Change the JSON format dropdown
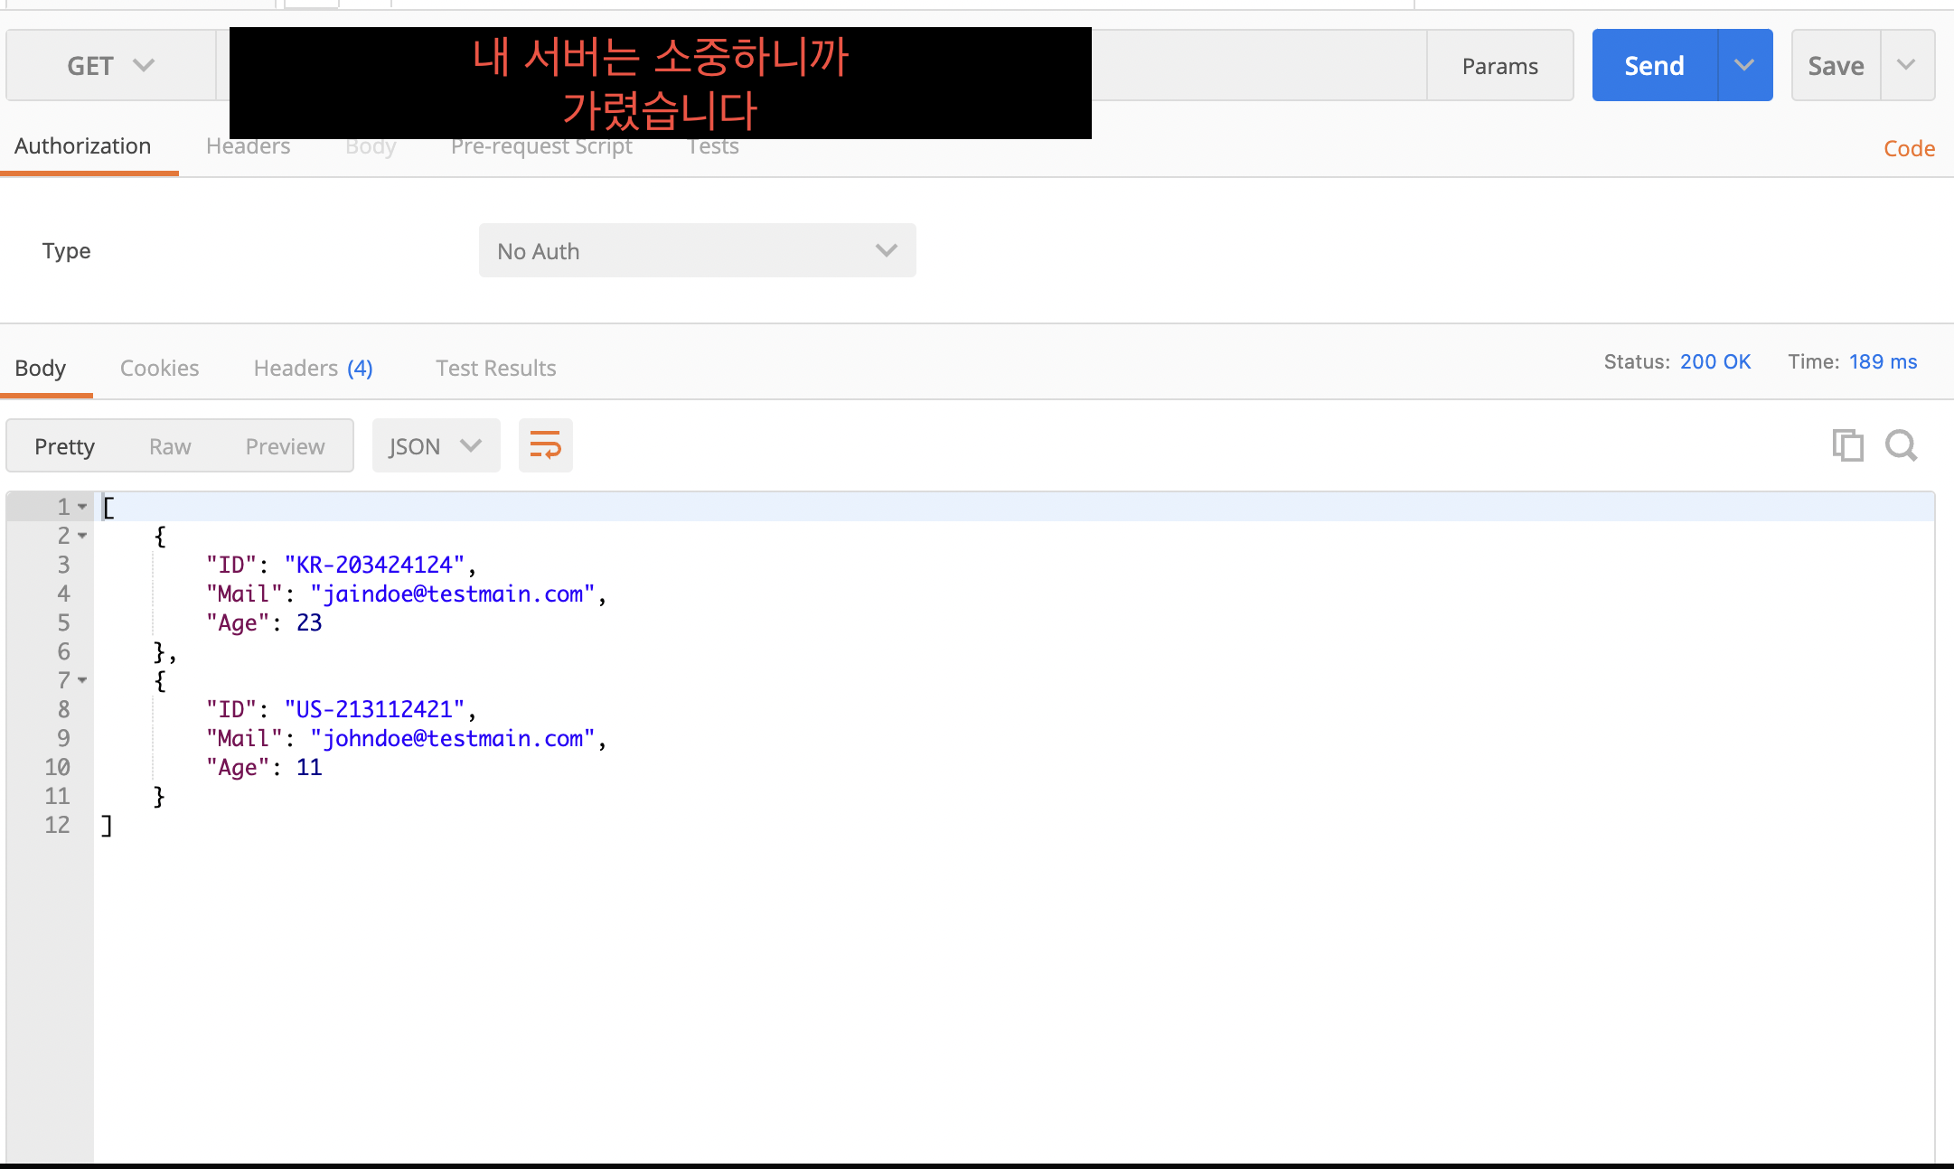Image resolution: width=1954 pixels, height=1169 pixels. [x=435, y=446]
